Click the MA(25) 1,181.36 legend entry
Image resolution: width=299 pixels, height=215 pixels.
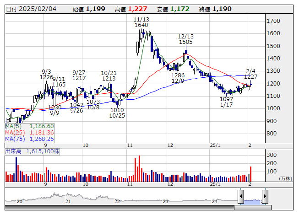(30, 132)
